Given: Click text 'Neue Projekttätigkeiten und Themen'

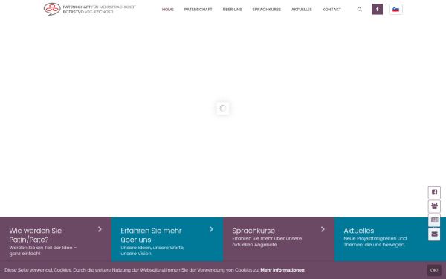Looking at the screenshot, I should pyautogui.click(x=375, y=241).
